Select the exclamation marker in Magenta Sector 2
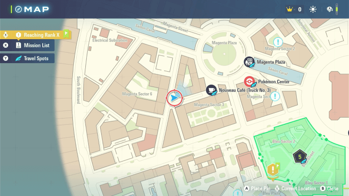The height and width of the screenshot is (196, 349). click(x=278, y=42)
